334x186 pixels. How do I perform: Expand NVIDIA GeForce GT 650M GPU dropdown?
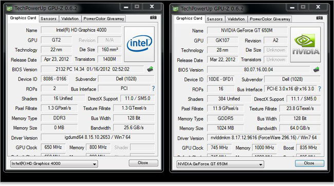tap(220, 164)
